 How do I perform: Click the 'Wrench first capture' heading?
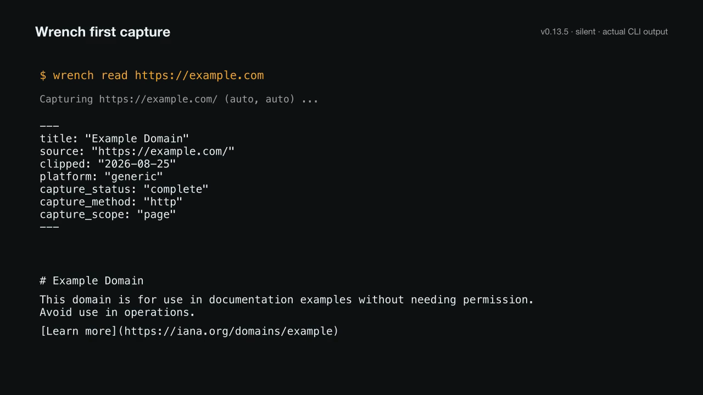tap(103, 32)
